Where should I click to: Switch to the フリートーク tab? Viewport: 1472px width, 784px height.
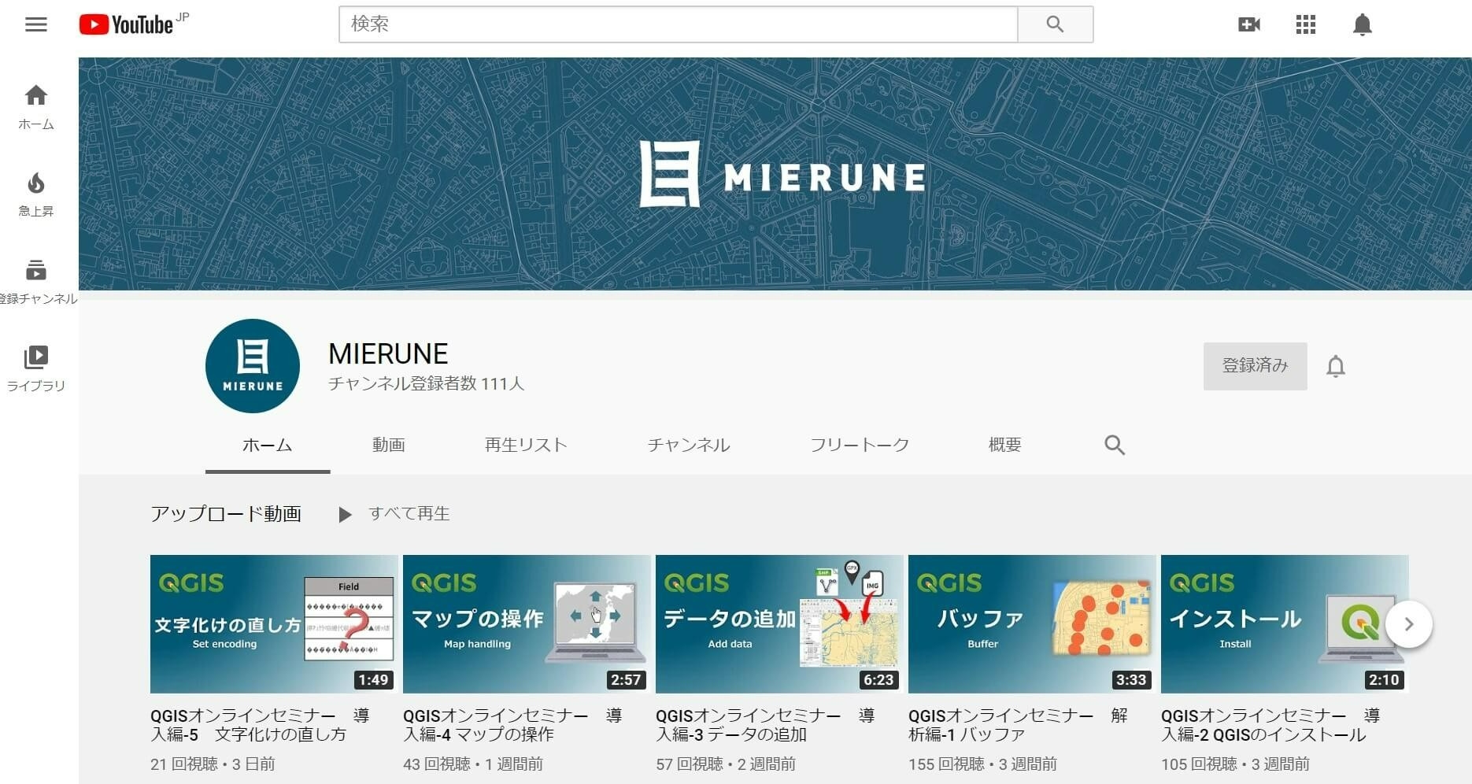[860, 445]
